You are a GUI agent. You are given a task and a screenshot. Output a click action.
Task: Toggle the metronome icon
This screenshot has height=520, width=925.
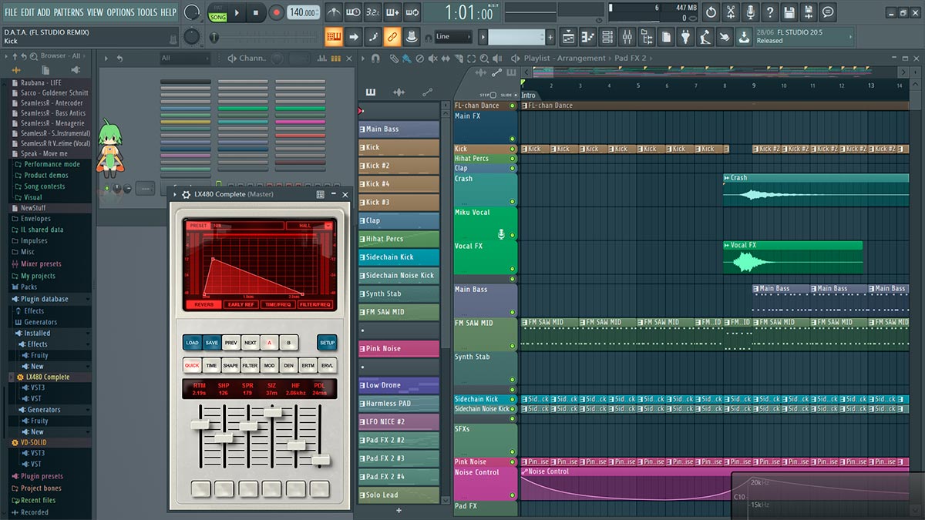point(333,12)
